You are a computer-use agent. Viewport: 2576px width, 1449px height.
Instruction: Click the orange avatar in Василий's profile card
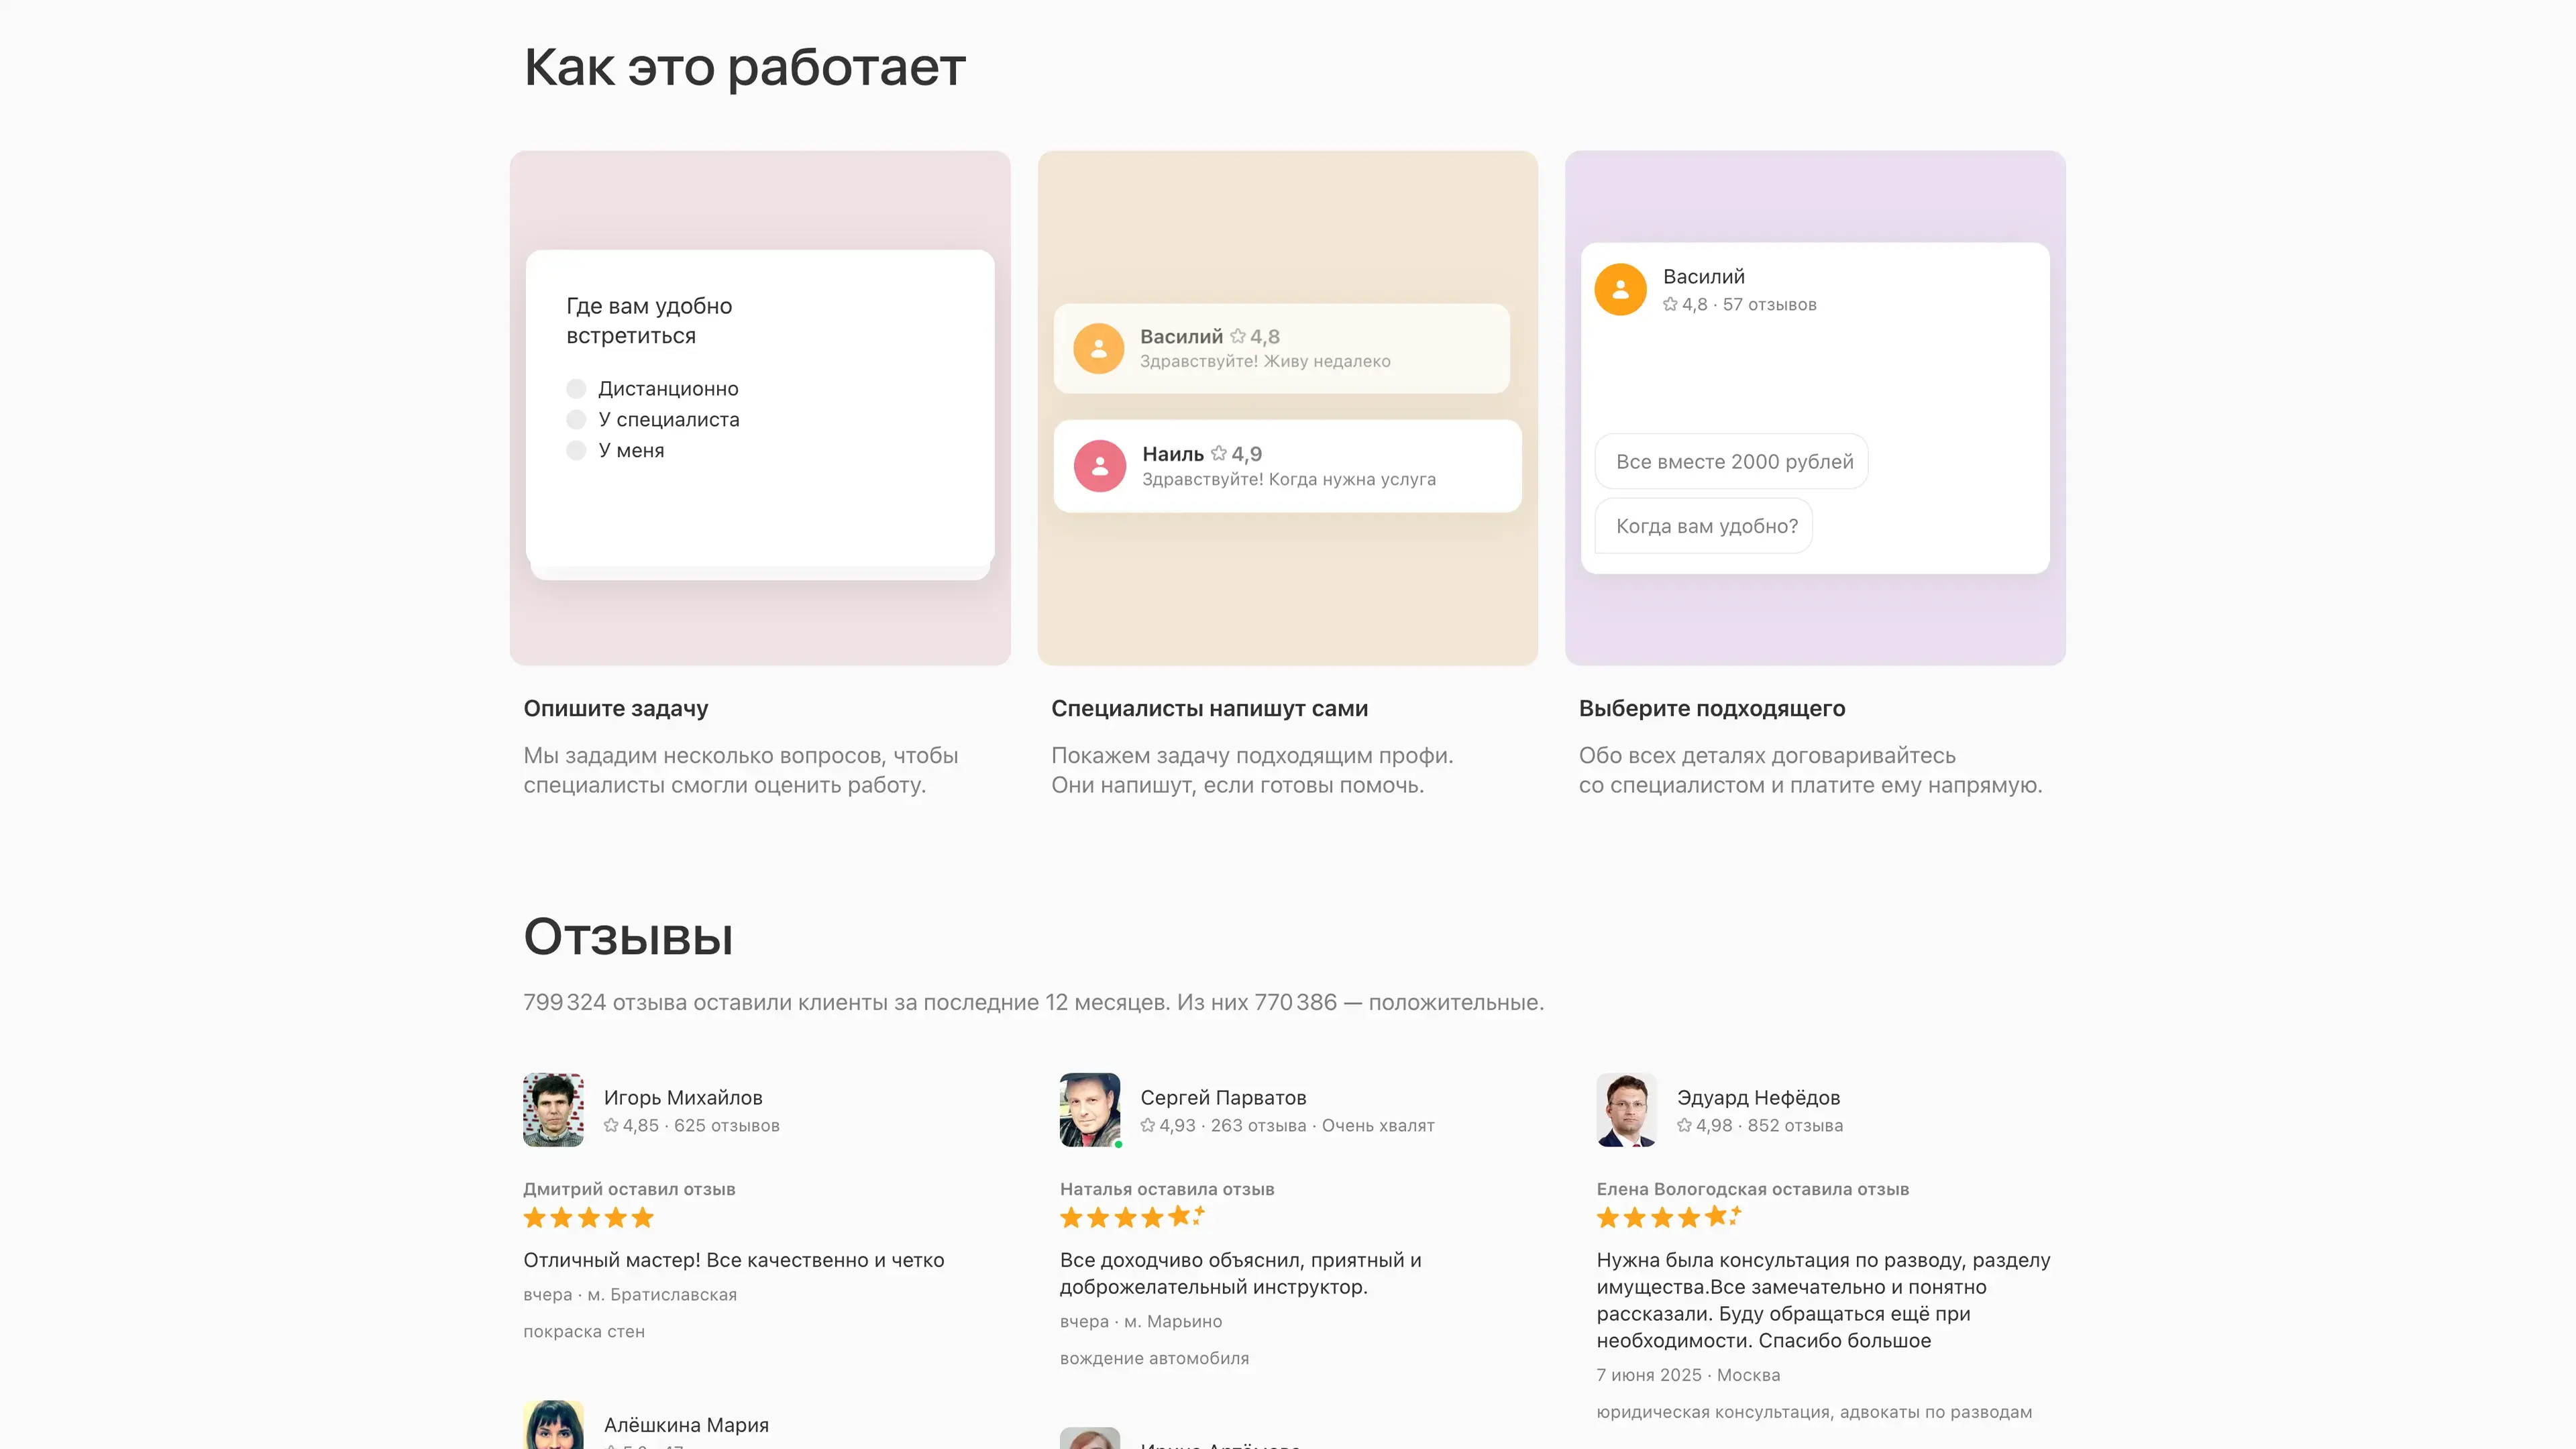(x=1620, y=290)
